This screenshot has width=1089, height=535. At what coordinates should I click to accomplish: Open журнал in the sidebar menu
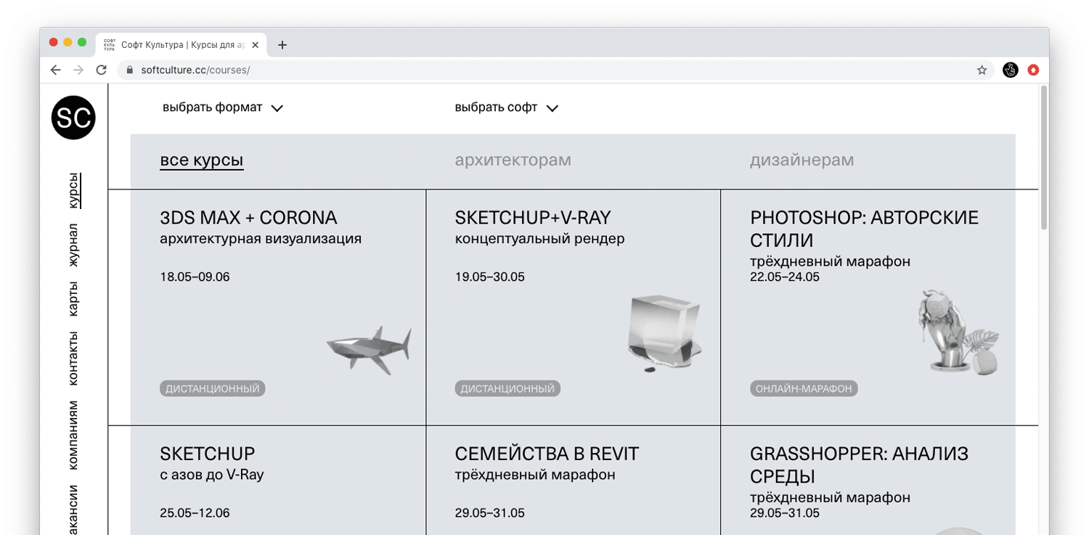pos(74,245)
